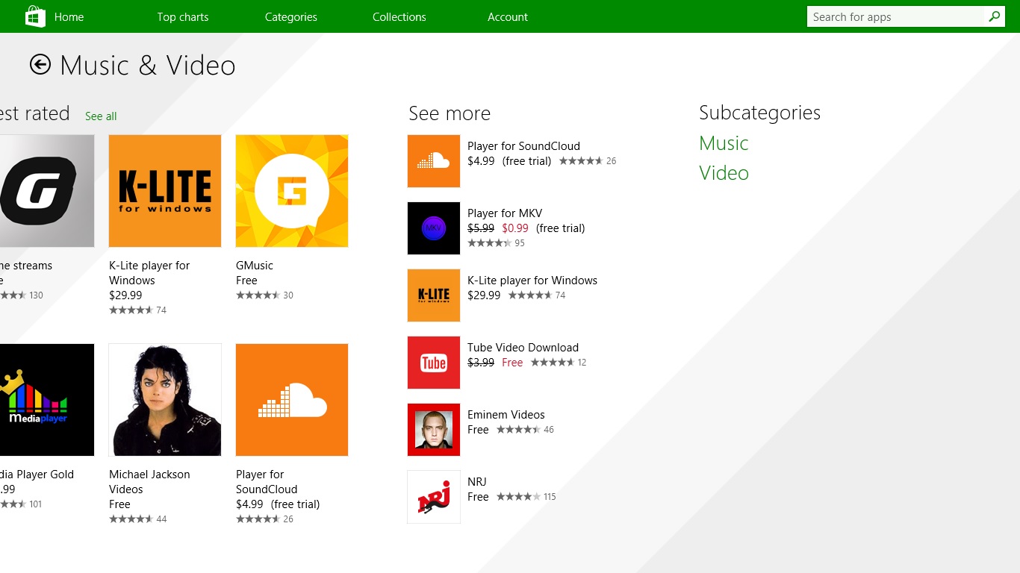Open Collections menu
The image size is (1020, 573).
pos(399,16)
